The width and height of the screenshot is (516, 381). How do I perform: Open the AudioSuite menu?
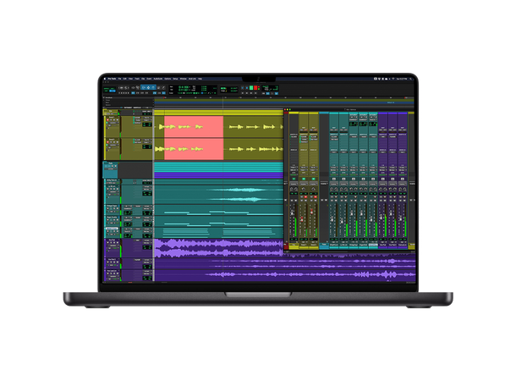click(158, 79)
